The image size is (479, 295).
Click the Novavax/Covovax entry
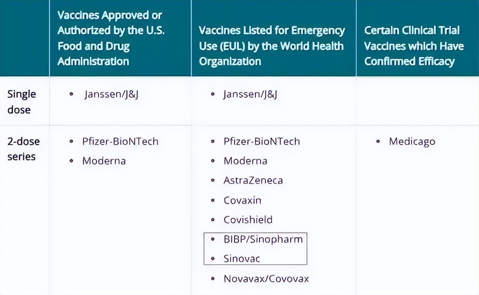tap(266, 279)
